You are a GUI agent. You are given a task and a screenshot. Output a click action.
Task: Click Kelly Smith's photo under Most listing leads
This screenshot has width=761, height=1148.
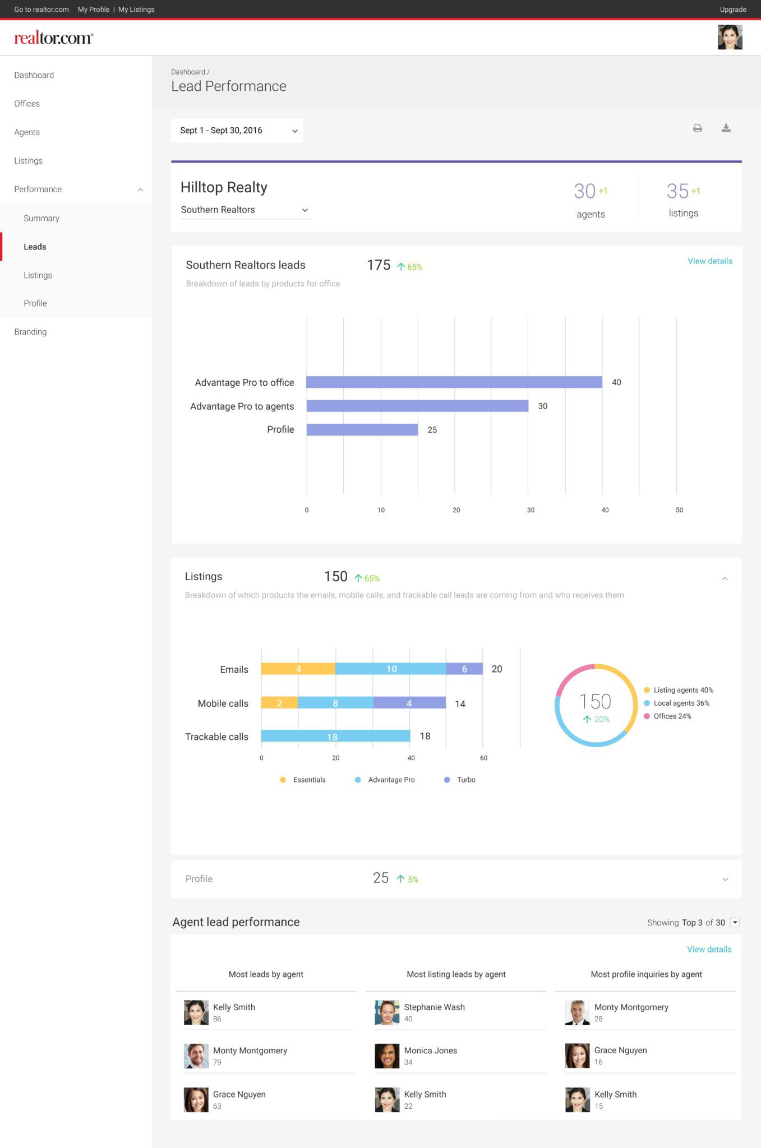[x=387, y=1099]
